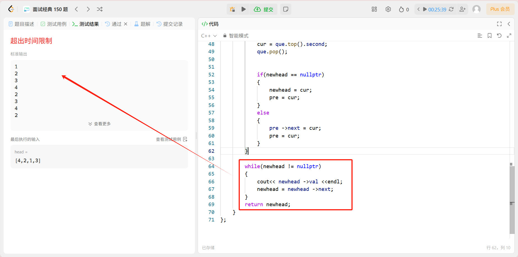Switch to the 题解 tab
518x257 pixels.
[142, 24]
